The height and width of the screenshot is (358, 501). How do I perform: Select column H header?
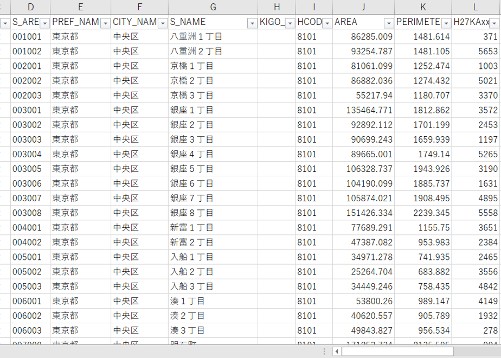(277, 7)
